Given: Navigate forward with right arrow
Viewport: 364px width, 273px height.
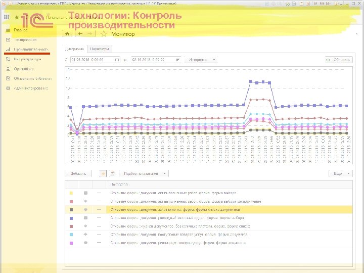Looking at the screenshot, I should click(89, 34).
